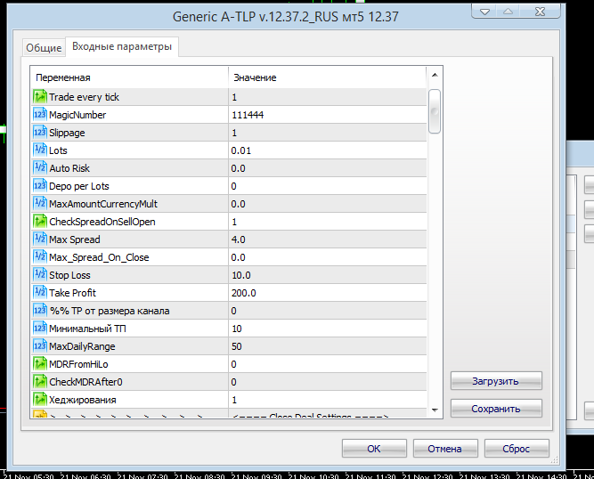Click the icon beside Хеджирования
The image size is (594, 479).
click(x=40, y=400)
